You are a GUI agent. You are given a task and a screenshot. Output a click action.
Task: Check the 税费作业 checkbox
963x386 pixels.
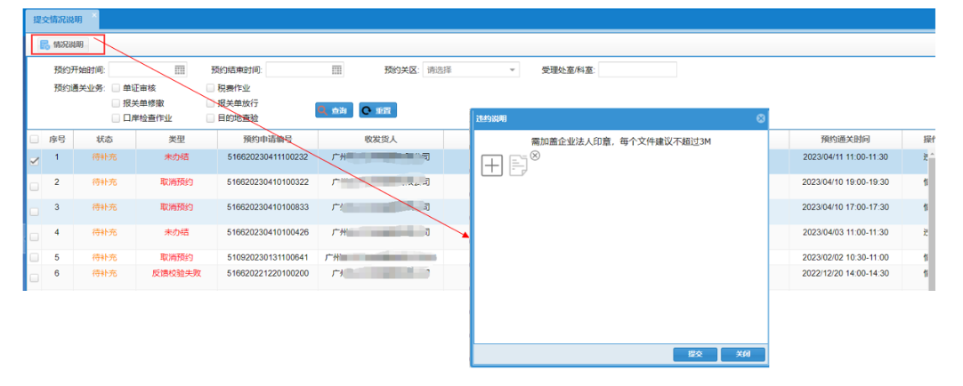point(211,88)
